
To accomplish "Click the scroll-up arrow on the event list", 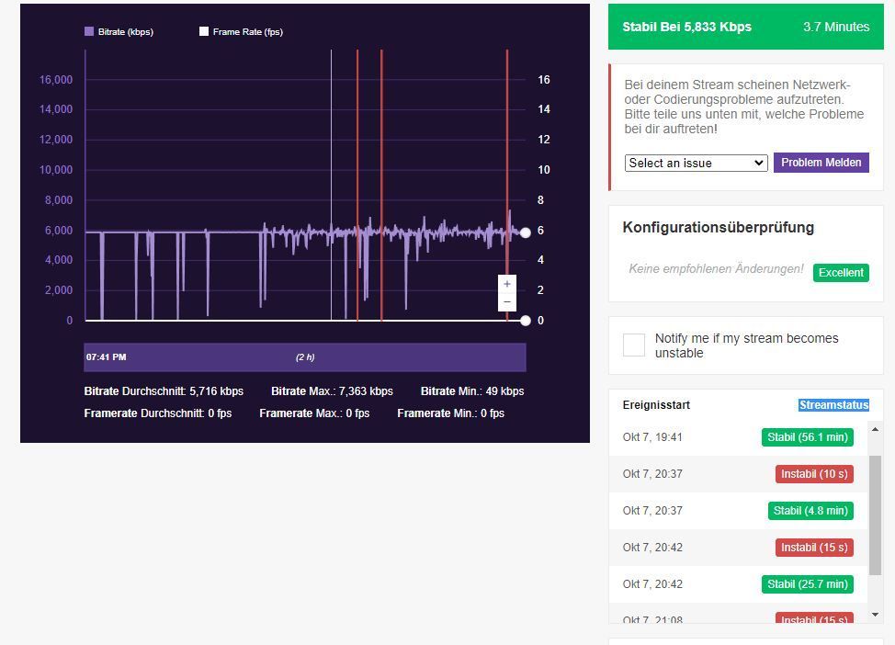I will click(873, 431).
